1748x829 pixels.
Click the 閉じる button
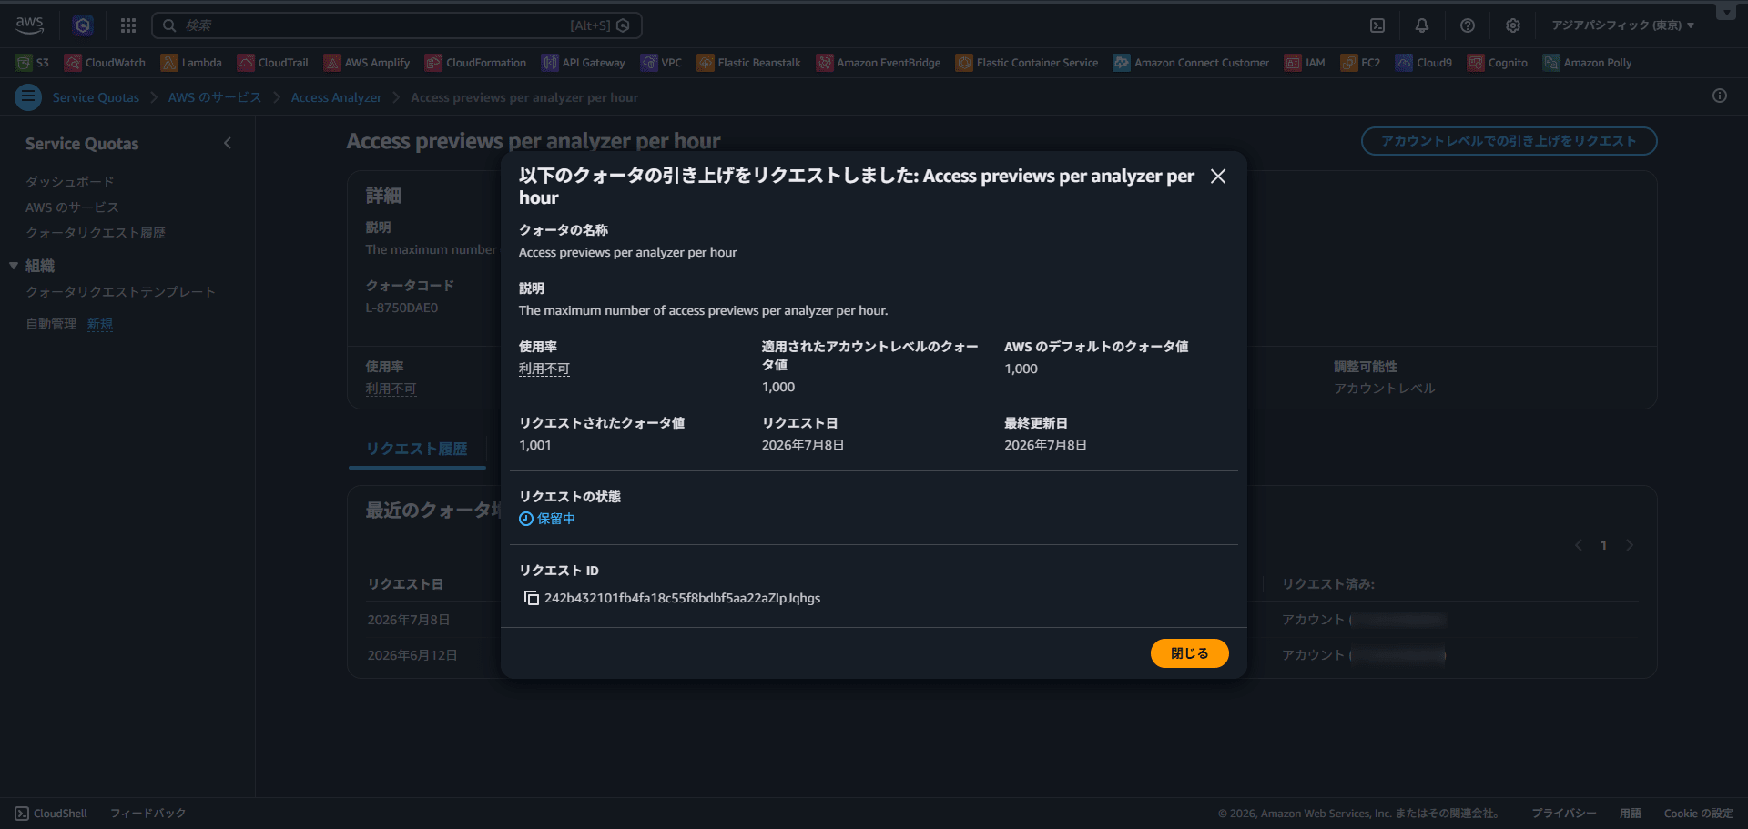tap(1189, 653)
